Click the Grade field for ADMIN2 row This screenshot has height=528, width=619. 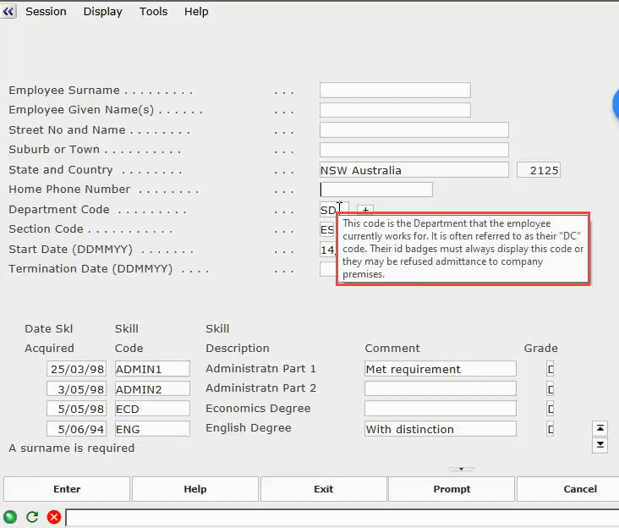pos(550,388)
